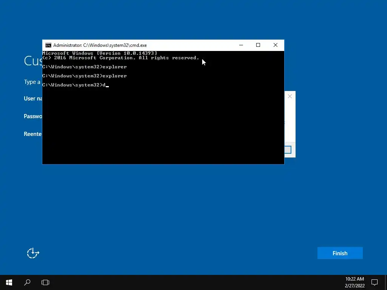Click the current command prompt line
The height and width of the screenshot is (290, 387).
(x=76, y=85)
